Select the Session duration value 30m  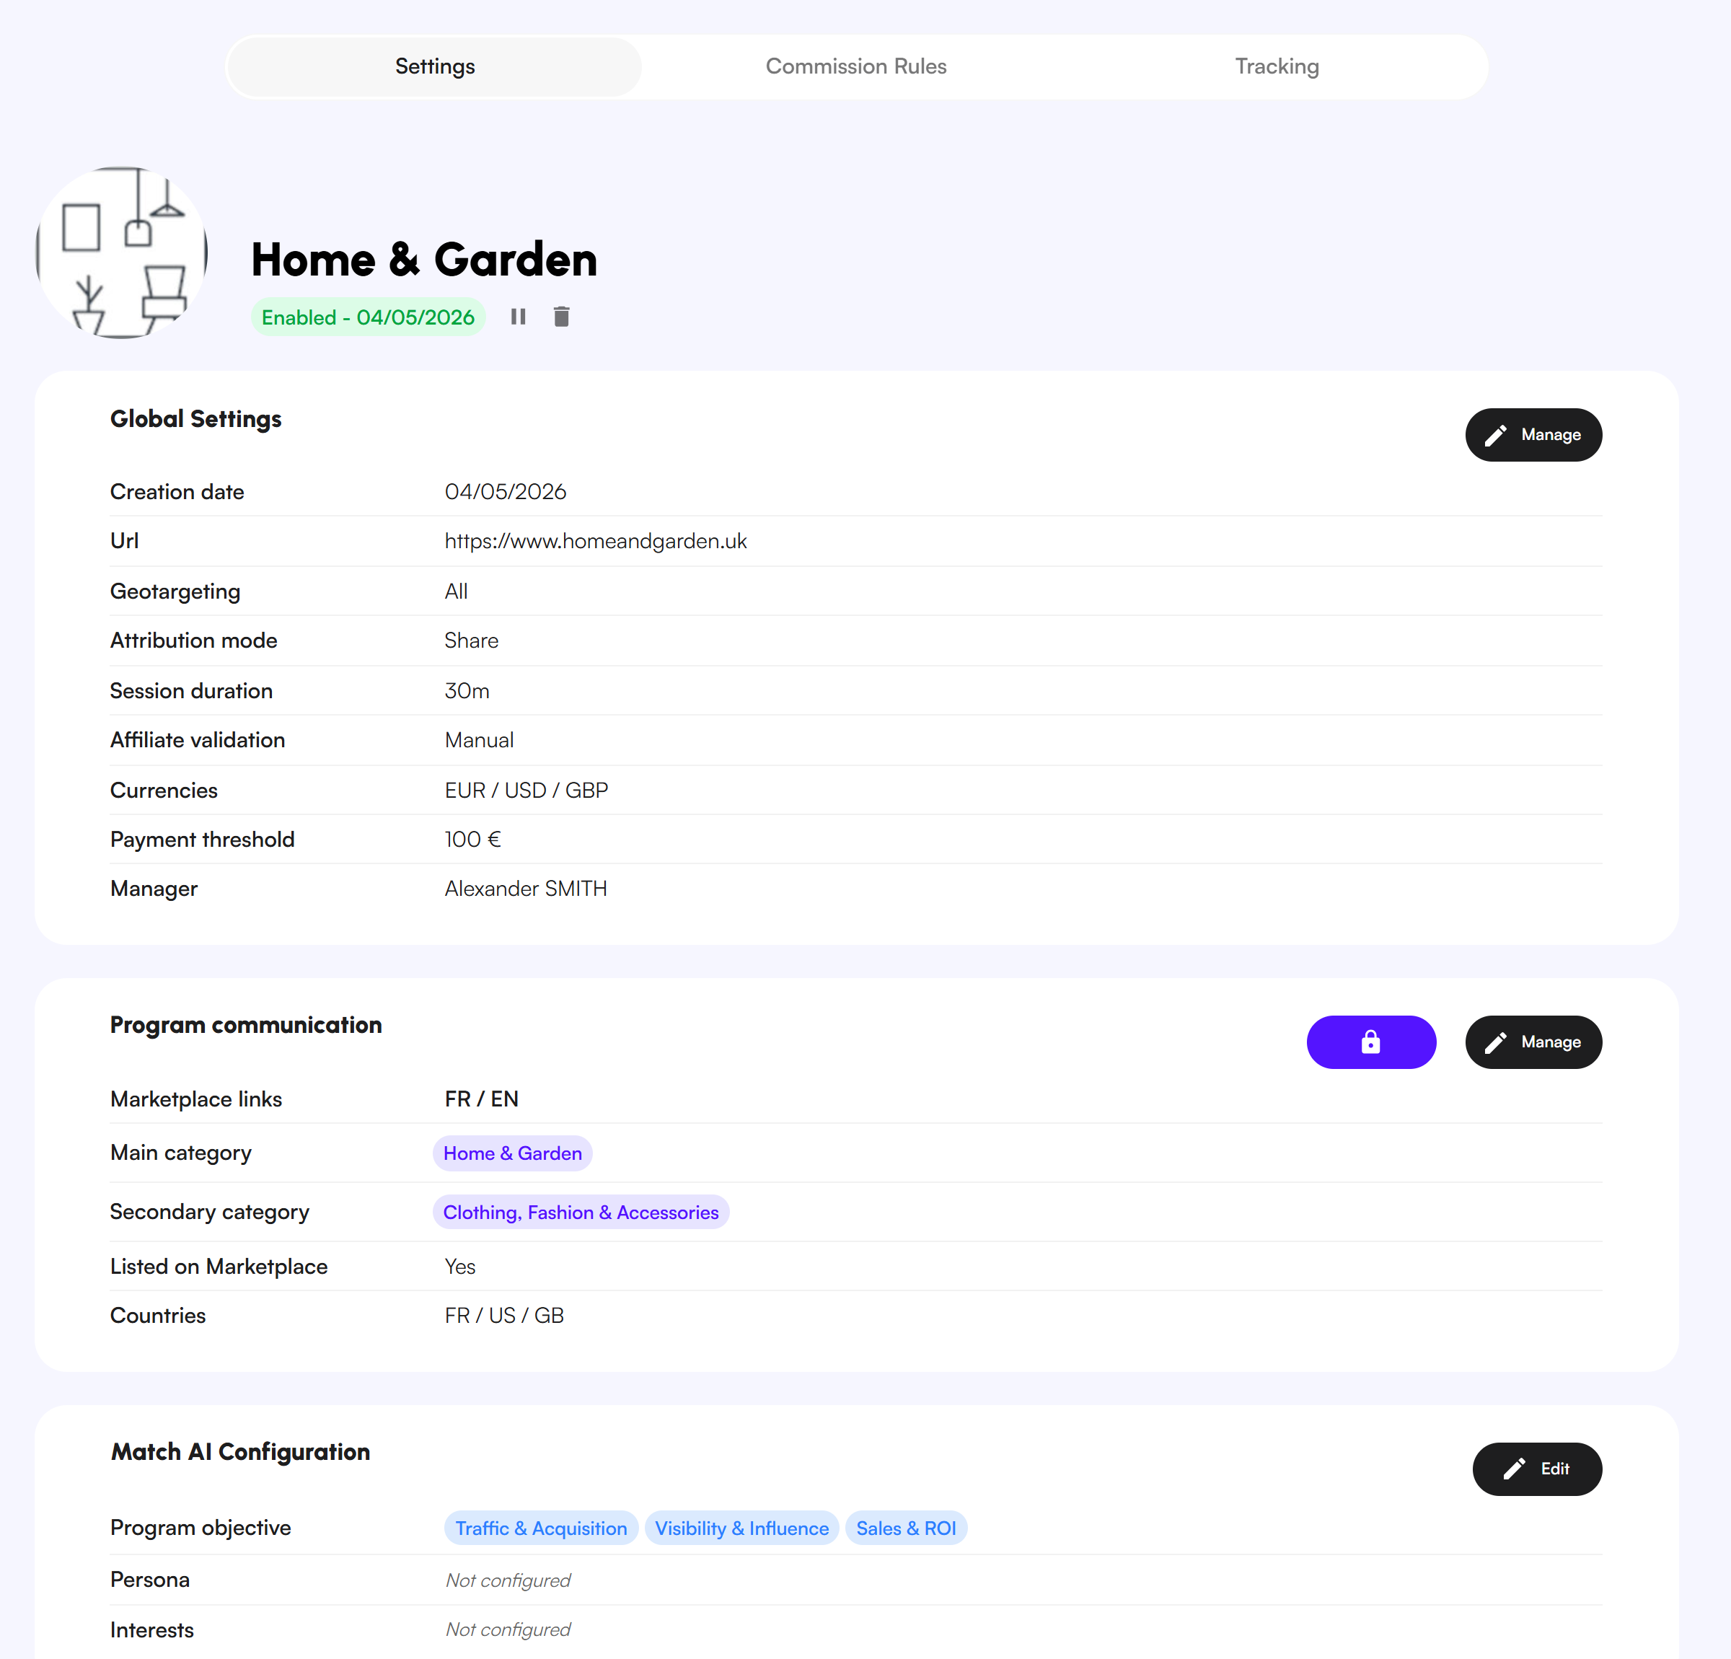pyautogui.click(x=467, y=691)
